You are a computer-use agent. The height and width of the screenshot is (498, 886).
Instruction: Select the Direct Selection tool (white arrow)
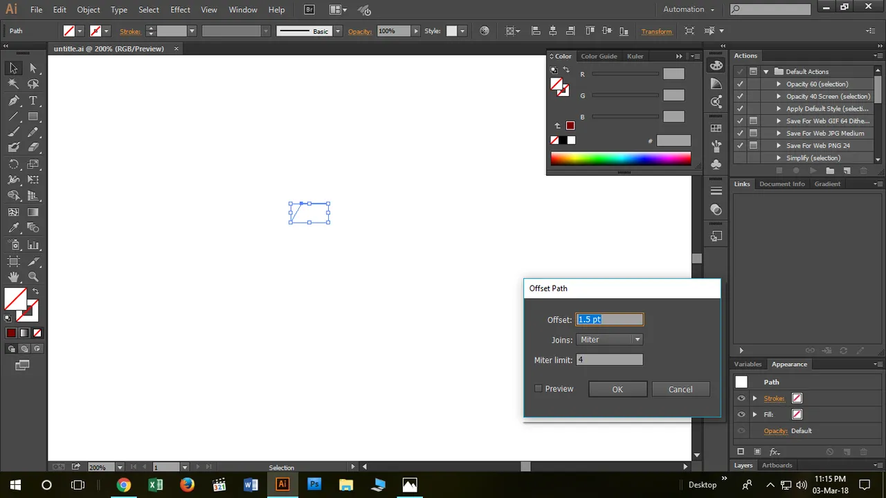click(x=33, y=68)
